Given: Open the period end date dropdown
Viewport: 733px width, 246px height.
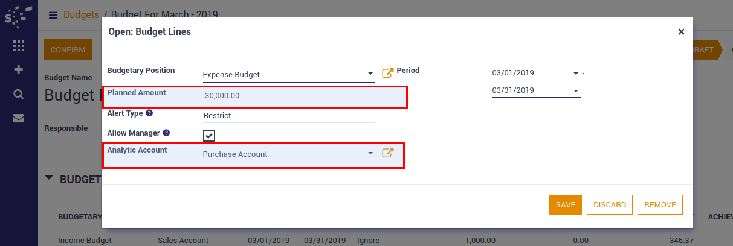Looking at the screenshot, I should tap(575, 91).
